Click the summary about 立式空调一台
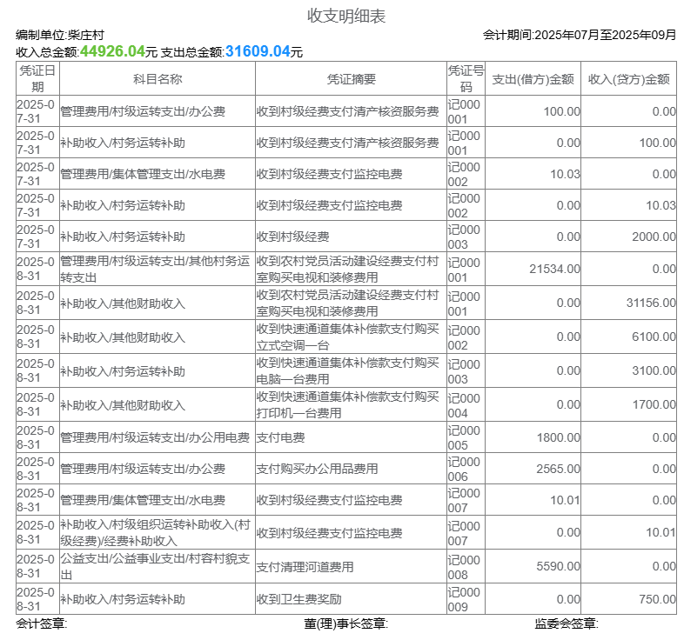 347,337
